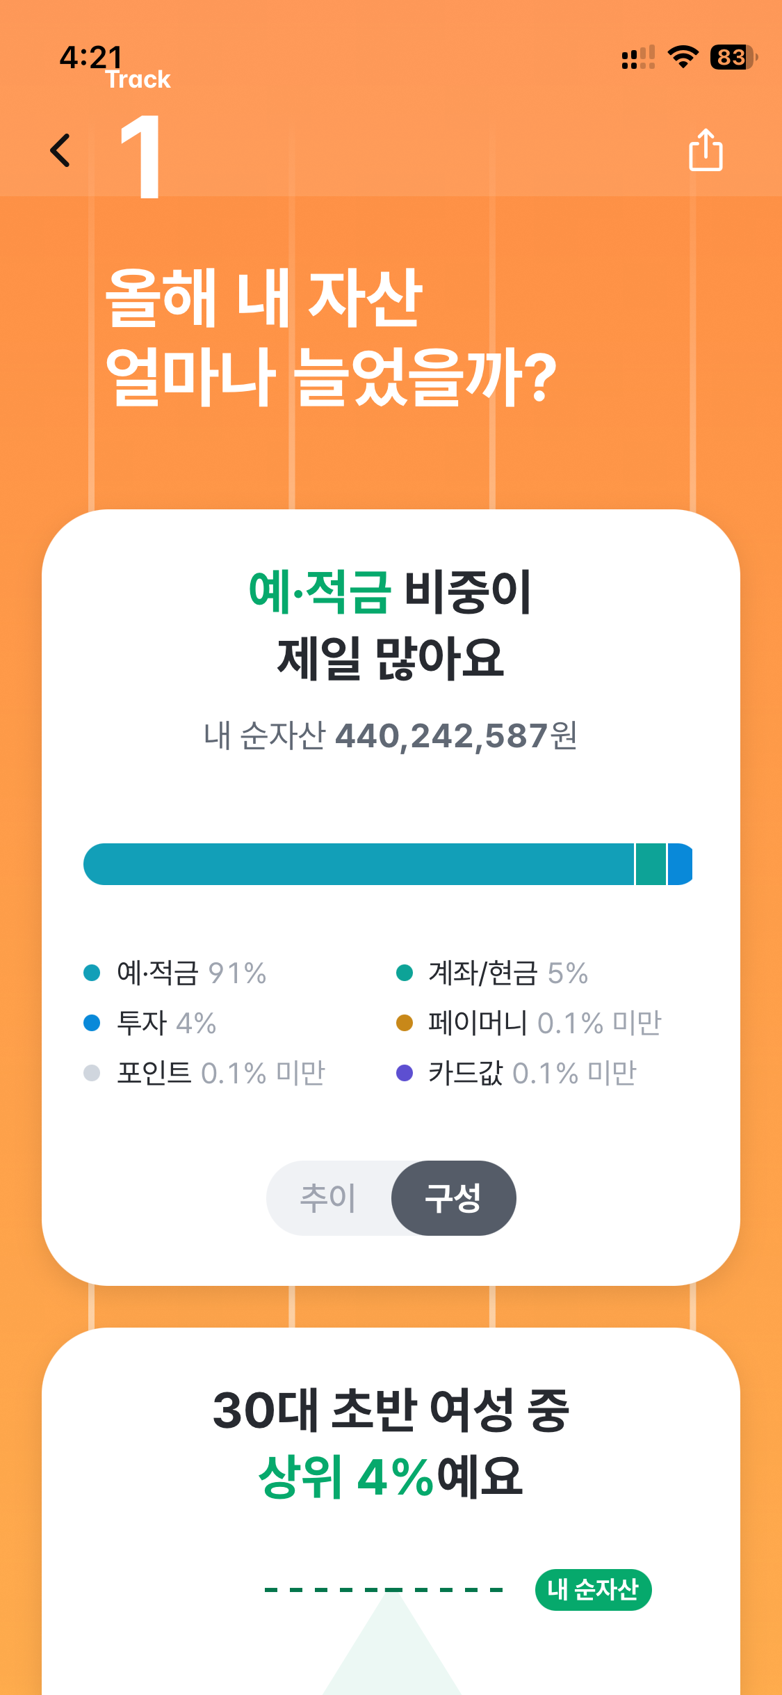
Task: Select the 계좌/현금 5% legend item
Action: (x=492, y=973)
